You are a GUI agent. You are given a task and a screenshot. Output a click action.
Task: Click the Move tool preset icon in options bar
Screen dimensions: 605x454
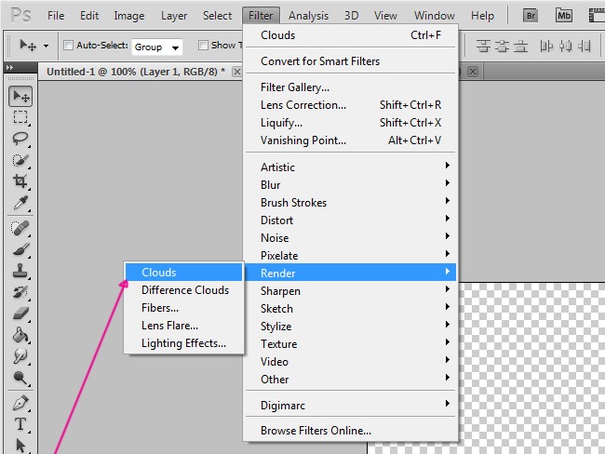[28, 46]
